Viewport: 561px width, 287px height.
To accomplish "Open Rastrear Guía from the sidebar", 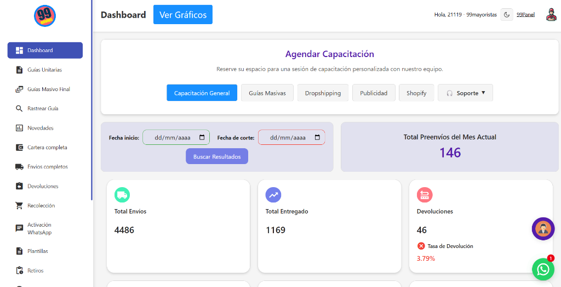I will [43, 109].
